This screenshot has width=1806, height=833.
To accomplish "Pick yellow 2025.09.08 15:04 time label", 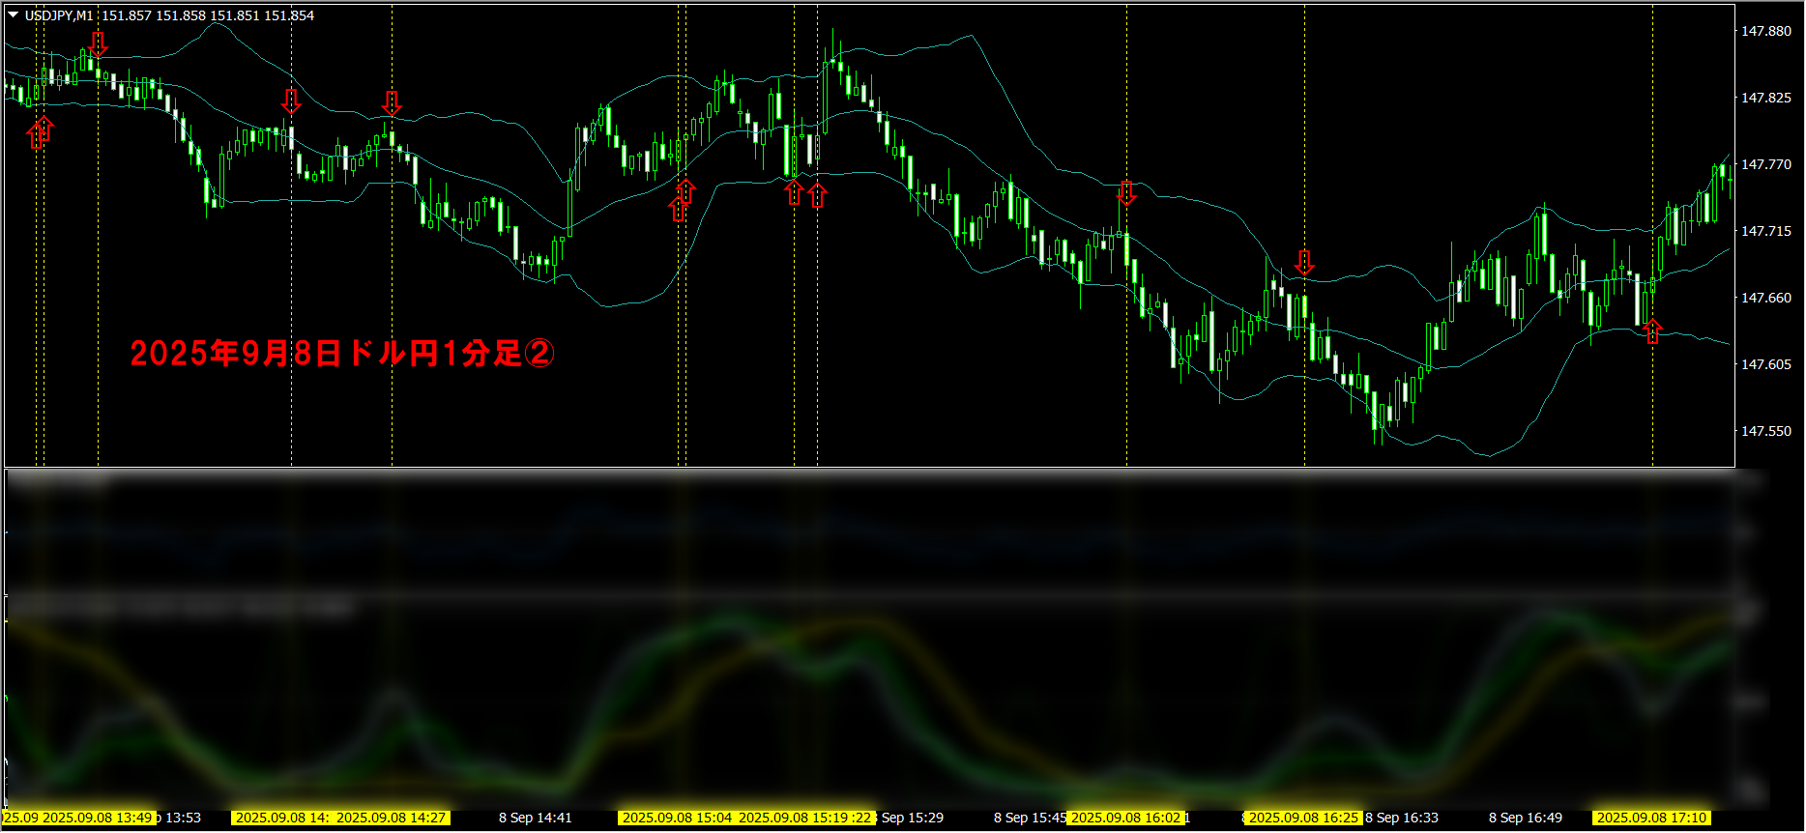I will [x=676, y=818].
